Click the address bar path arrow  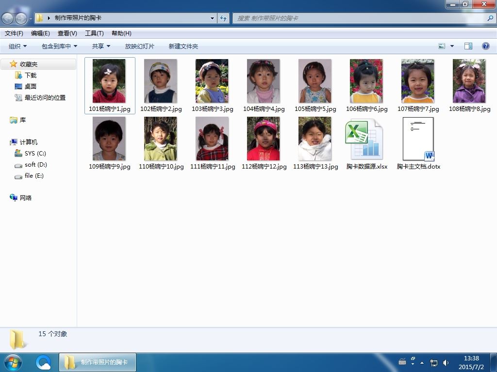tap(49, 18)
